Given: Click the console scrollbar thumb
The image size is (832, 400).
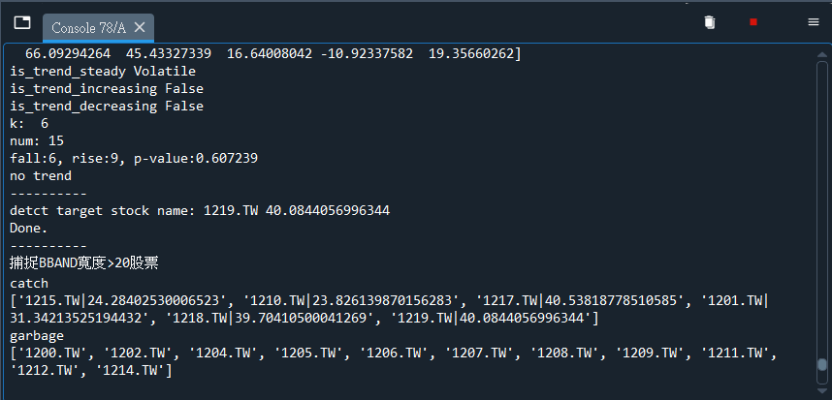Looking at the screenshot, I should pos(822,364).
